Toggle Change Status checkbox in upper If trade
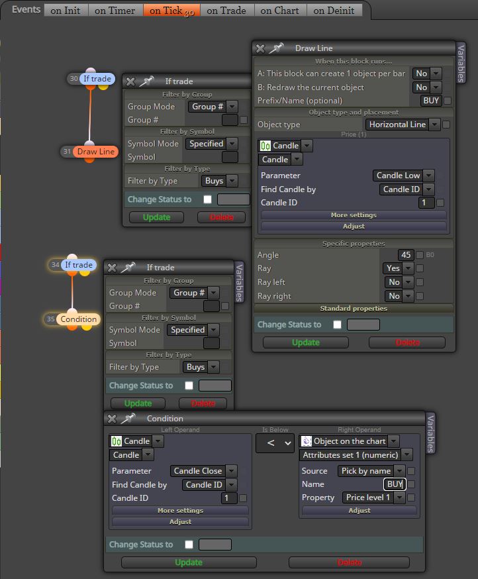Image resolution: width=478 pixels, height=579 pixels. [208, 199]
